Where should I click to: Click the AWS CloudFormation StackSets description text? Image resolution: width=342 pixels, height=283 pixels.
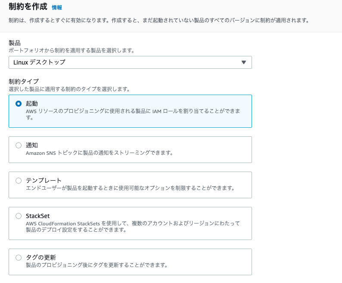(133, 227)
